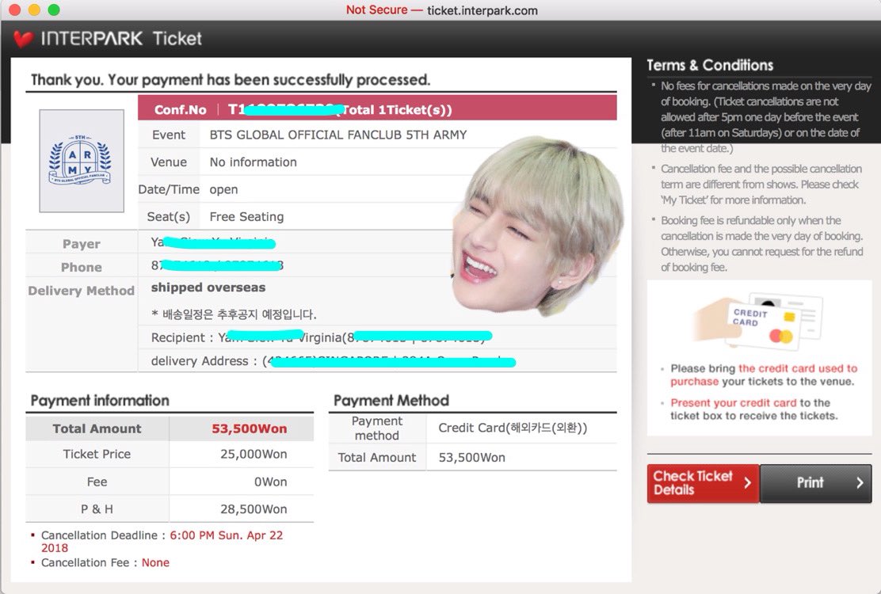This screenshot has height=594, width=881.
Task: Click 'Present your credit card' red text
Action: [x=733, y=403]
